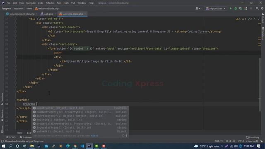Open Search Everywhere magnifier icon
This screenshot has height=149, width=265.
point(257,8)
